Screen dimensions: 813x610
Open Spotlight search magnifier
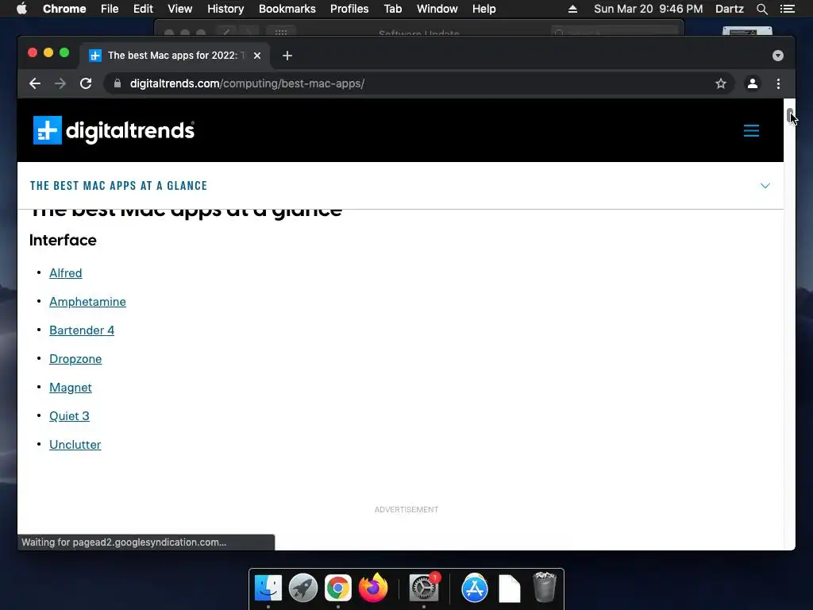coord(762,9)
